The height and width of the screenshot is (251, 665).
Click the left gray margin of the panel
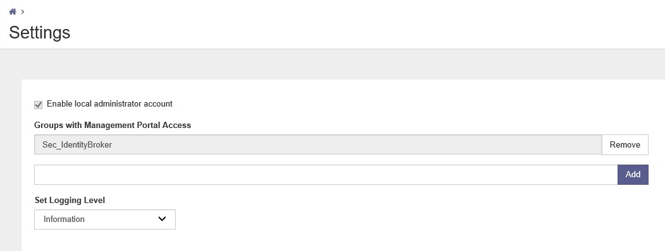(x=11, y=165)
